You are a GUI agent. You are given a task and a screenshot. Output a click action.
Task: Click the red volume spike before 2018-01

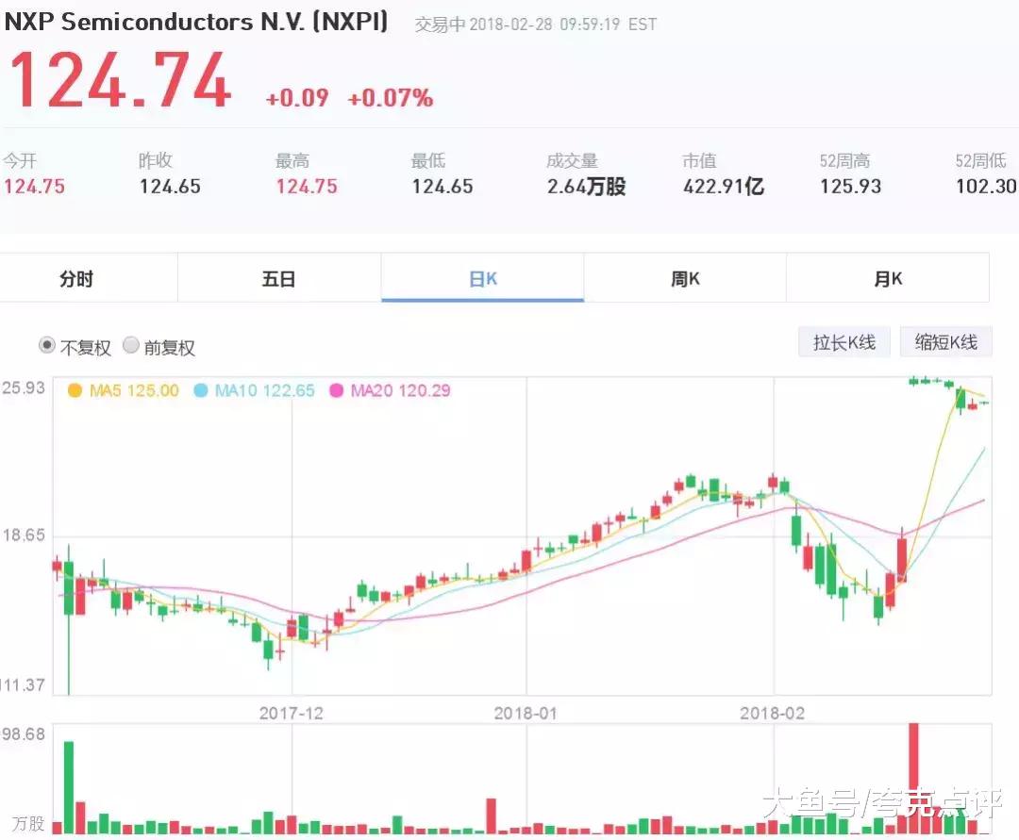point(491,816)
